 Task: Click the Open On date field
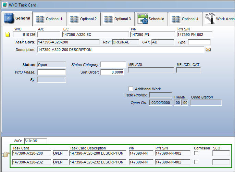161,103
